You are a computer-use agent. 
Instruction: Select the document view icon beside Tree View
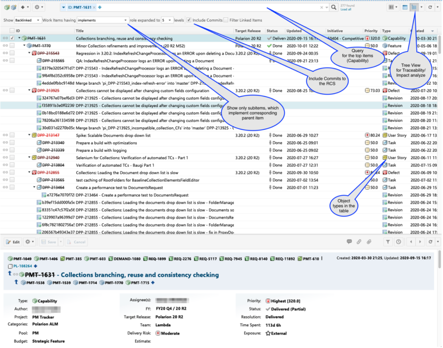pos(405,7)
